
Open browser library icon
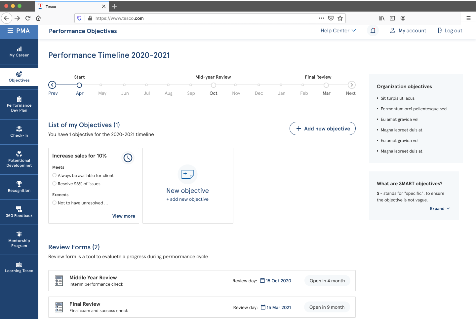pos(382,18)
